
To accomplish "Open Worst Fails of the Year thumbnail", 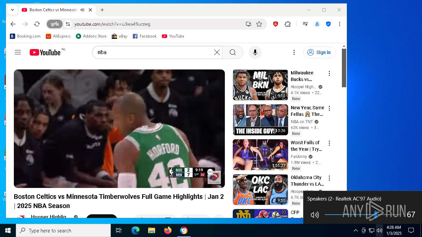I will 260,155.
